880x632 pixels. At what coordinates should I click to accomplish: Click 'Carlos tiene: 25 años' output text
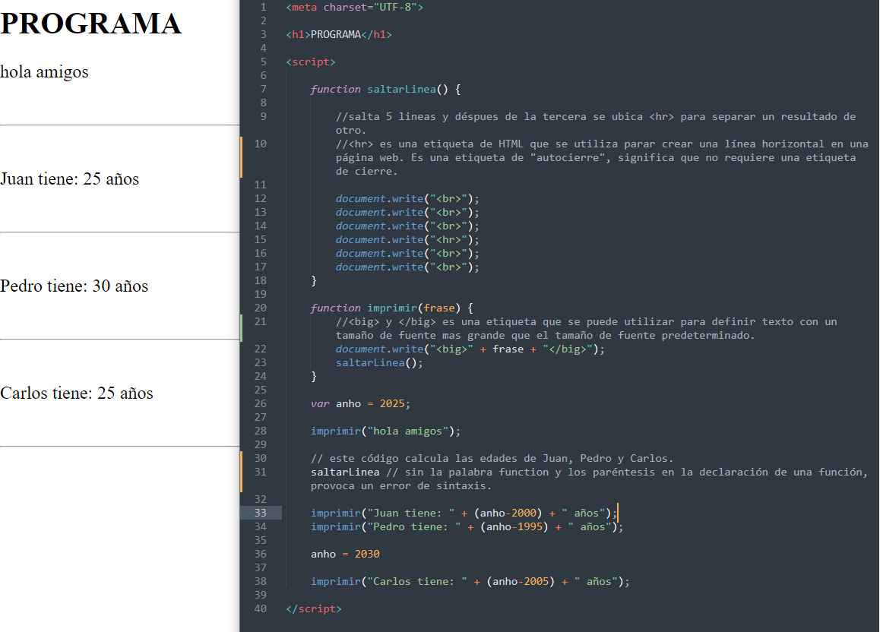[x=76, y=393]
